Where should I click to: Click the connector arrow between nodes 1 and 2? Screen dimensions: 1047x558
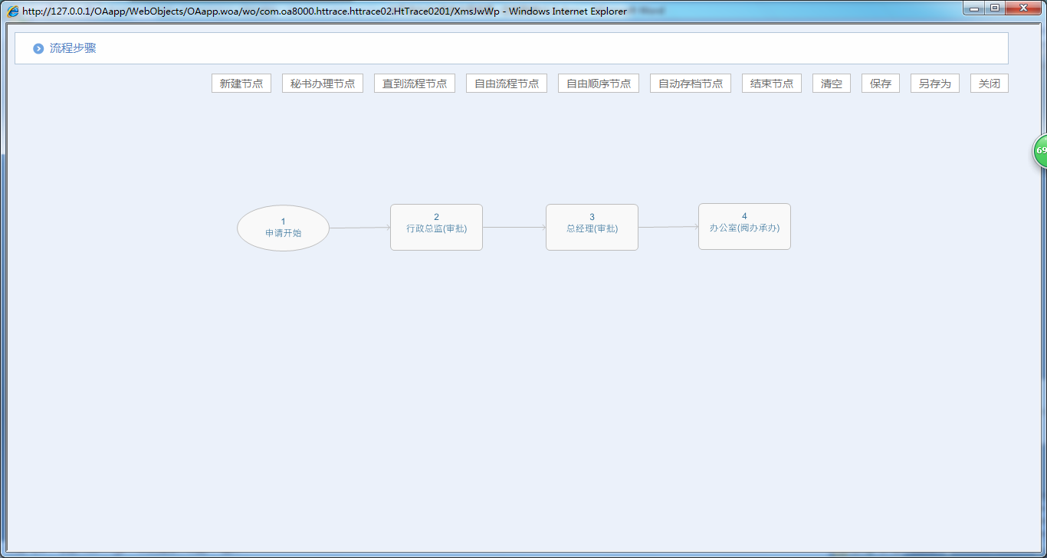360,228
